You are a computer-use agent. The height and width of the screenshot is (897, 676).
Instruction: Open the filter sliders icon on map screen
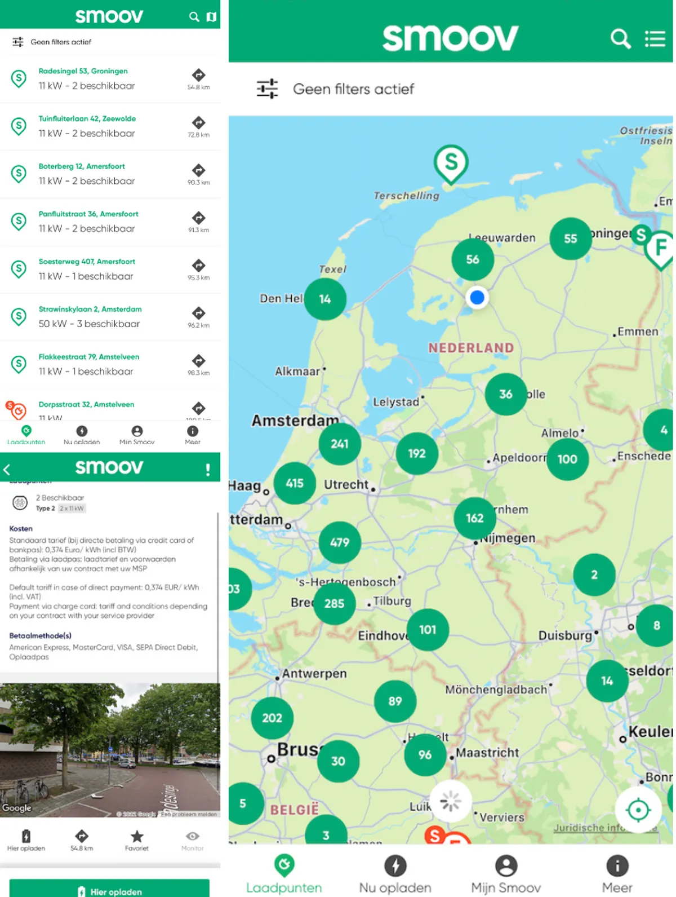pyautogui.click(x=267, y=89)
